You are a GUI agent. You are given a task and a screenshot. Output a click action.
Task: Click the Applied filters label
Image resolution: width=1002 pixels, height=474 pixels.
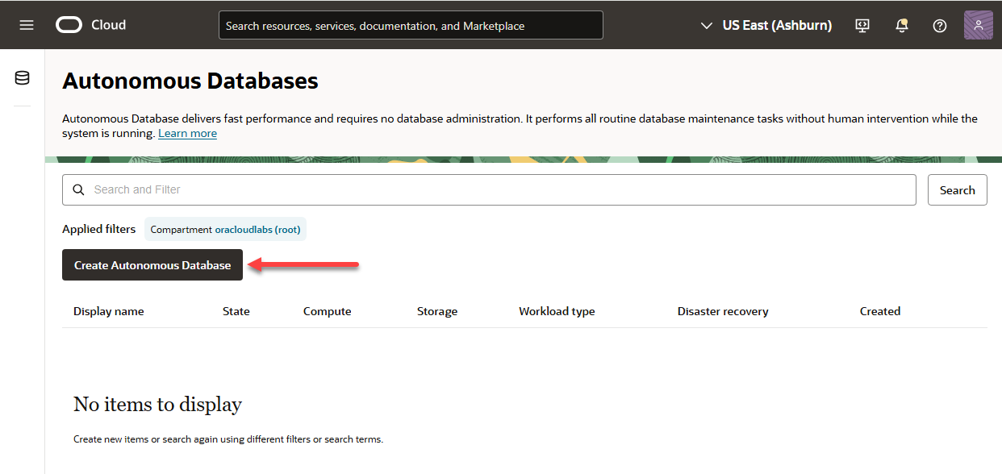(99, 229)
